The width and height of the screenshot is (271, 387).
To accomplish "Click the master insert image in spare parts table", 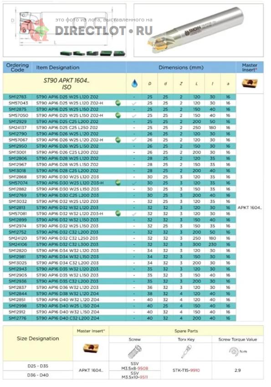I will pos(91,348).
